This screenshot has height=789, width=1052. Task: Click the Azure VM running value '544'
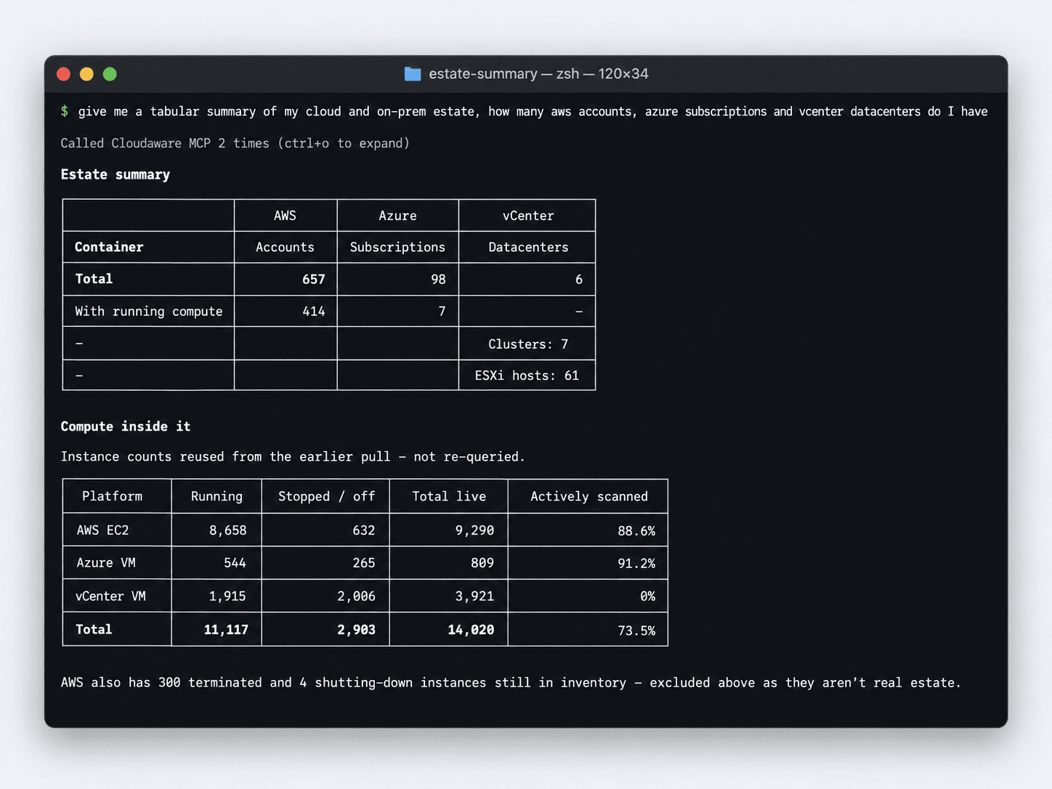tap(235, 563)
